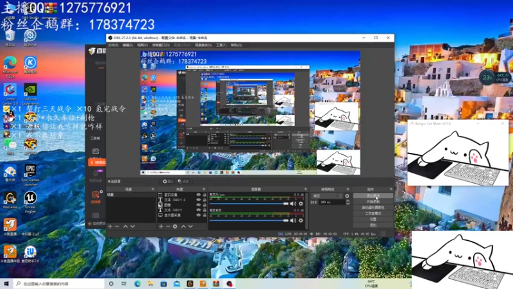Open the OBS Studio desktop shortcut
This screenshot has height=289, width=513.
30,11
